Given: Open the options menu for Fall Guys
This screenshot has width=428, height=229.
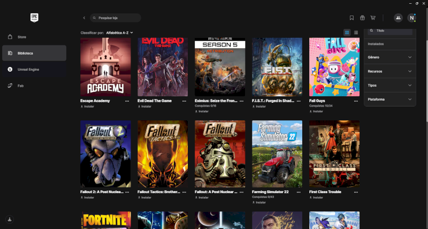Looking at the screenshot, I should 356,101.
